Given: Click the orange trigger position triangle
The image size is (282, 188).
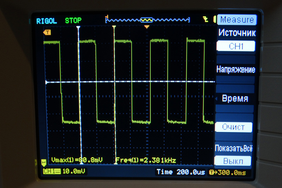Looking at the screenshot, I should [146, 27].
